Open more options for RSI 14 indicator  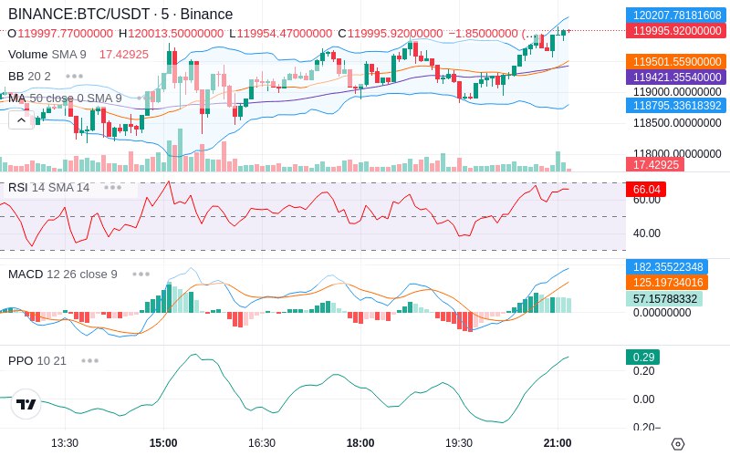pos(112,188)
